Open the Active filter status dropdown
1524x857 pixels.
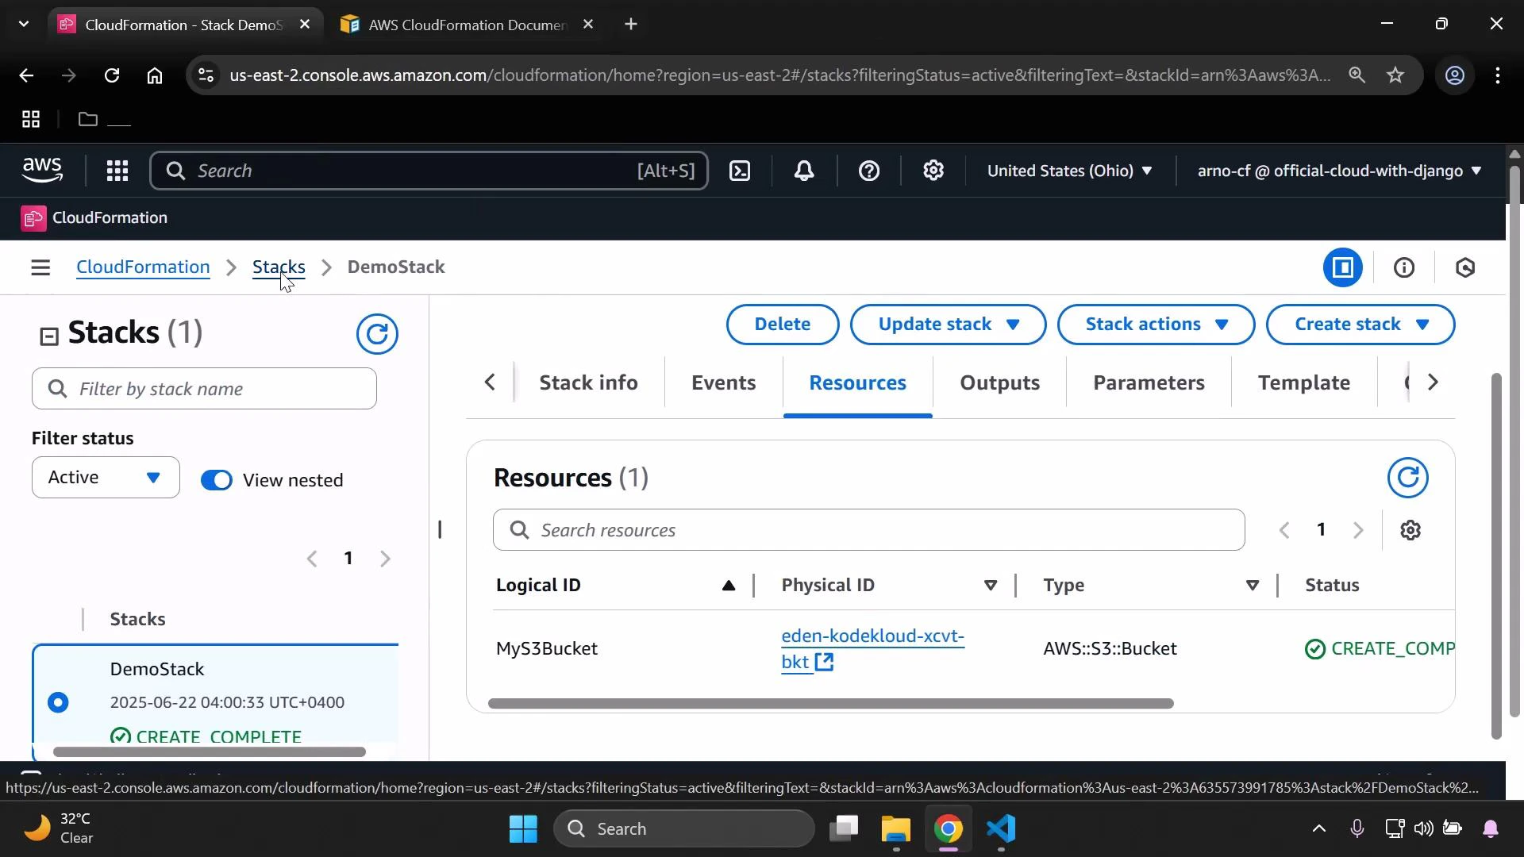pos(104,477)
